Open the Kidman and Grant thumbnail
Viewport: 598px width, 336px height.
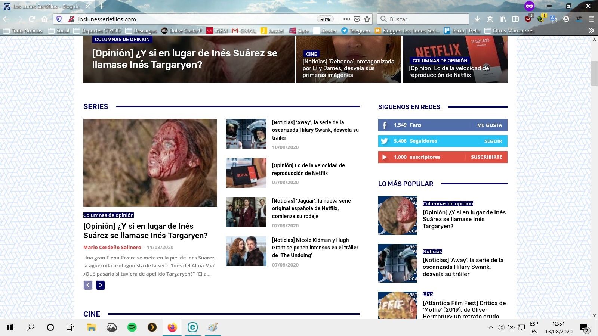coord(246,251)
